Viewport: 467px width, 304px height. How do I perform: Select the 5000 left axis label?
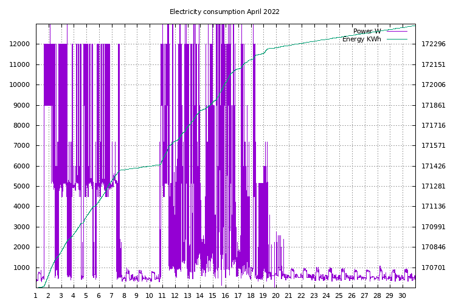[21, 186]
